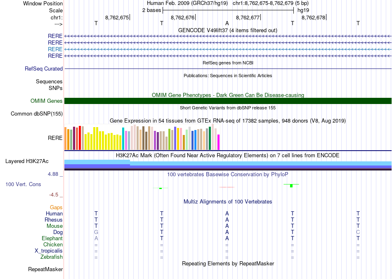
Task: Click the Layered H3K27Ac label
Action: tap(27, 161)
